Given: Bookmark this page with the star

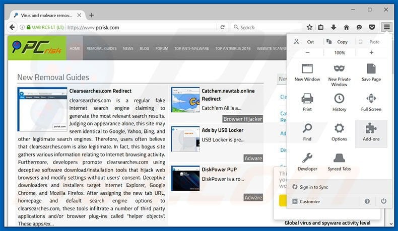Looking at the screenshot, I should tap(309, 27).
